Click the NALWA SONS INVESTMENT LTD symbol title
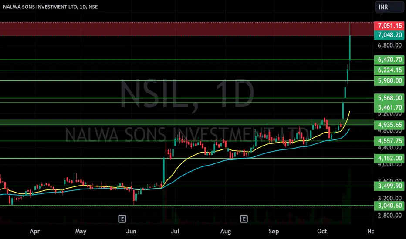The width and height of the screenshot is (406, 239). (x=50, y=7)
